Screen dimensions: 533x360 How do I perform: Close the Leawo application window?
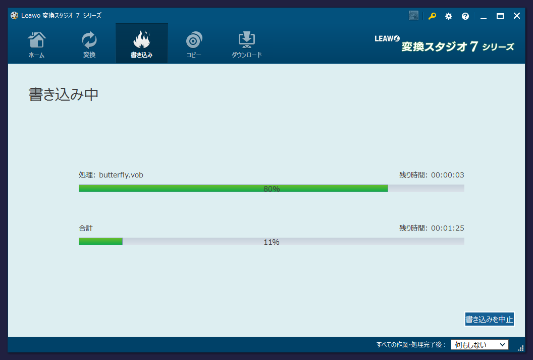pos(517,16)
